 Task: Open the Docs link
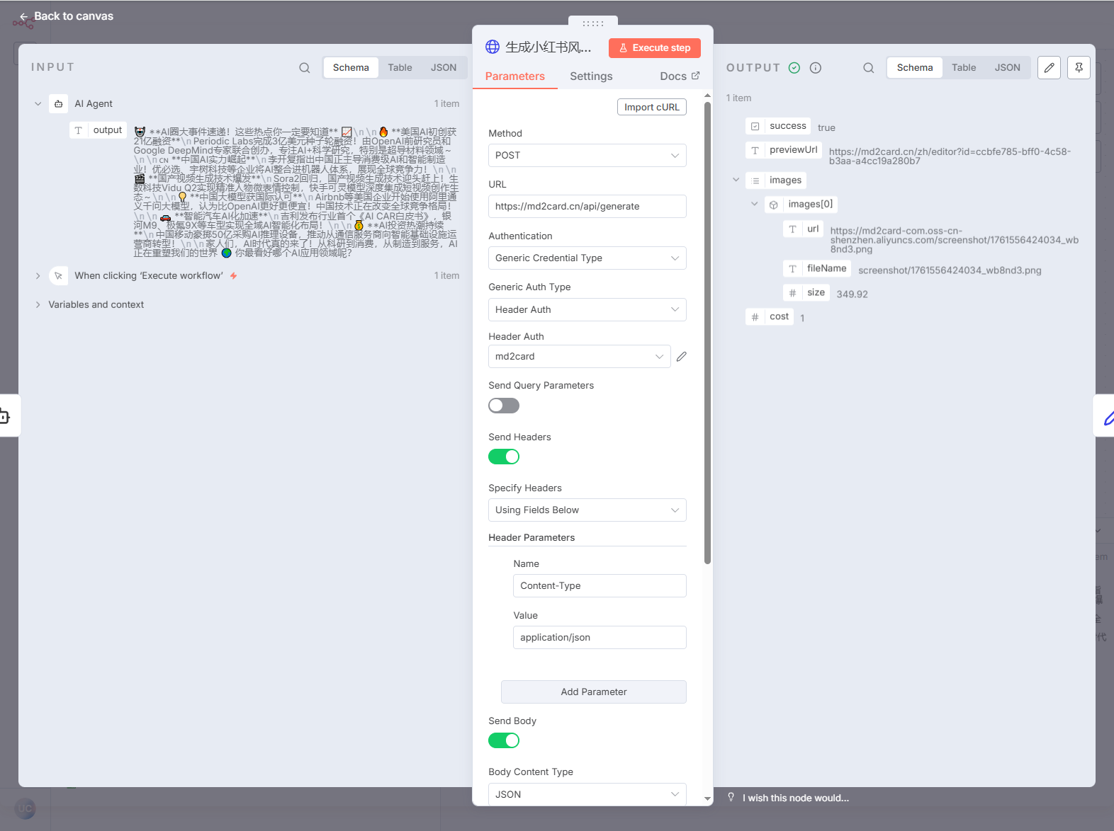point(680,76)
